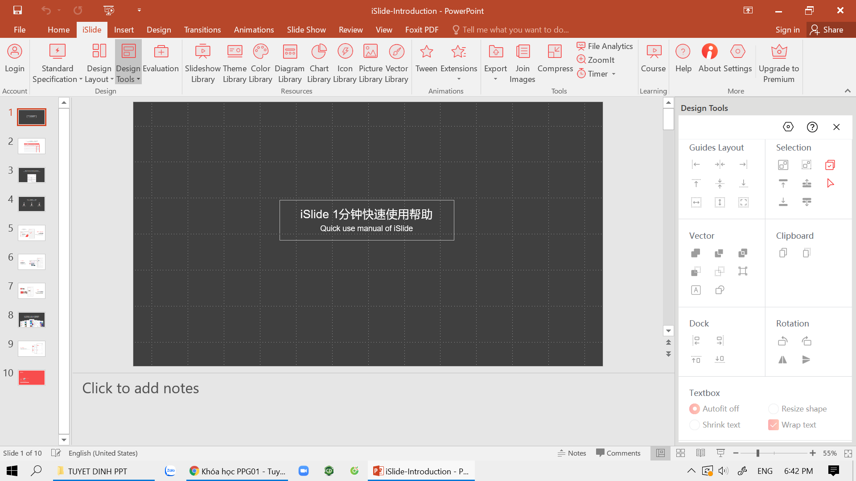This screenshot has width=856, height=481.
Task: Switch to Reading View
Action: click(x=700, y=453)
